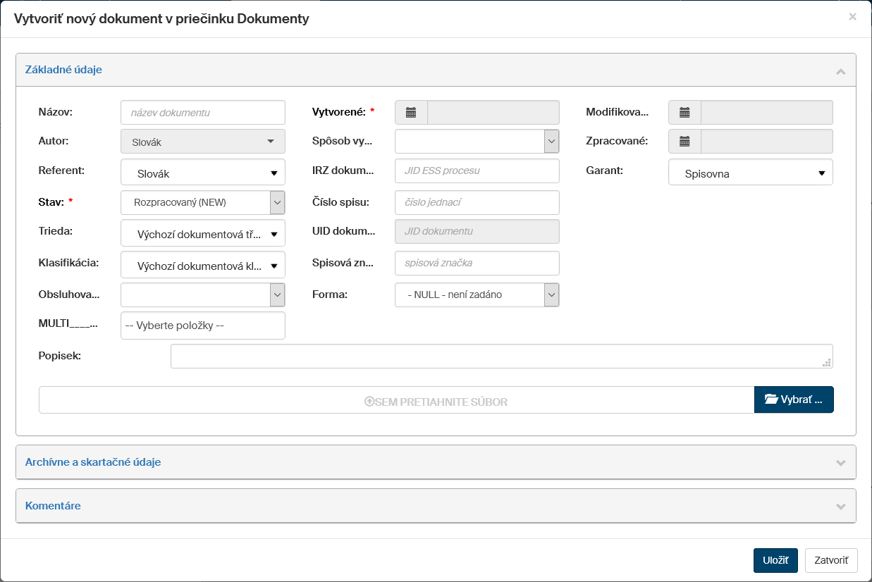Expand the Archívne a skartačné údaje section

coord(840,463)
